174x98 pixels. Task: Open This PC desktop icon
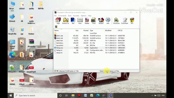click(x=12, y=5)
